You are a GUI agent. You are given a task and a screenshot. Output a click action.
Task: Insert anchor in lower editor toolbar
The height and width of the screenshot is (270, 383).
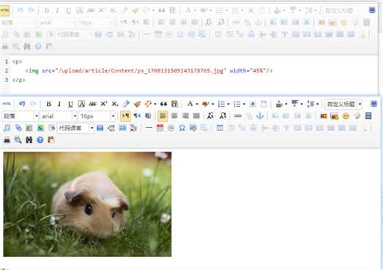[x=260, y=116]
